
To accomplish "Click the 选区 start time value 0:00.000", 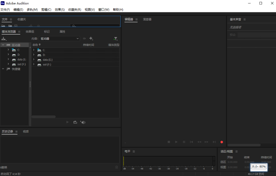I will coord(232,162).
